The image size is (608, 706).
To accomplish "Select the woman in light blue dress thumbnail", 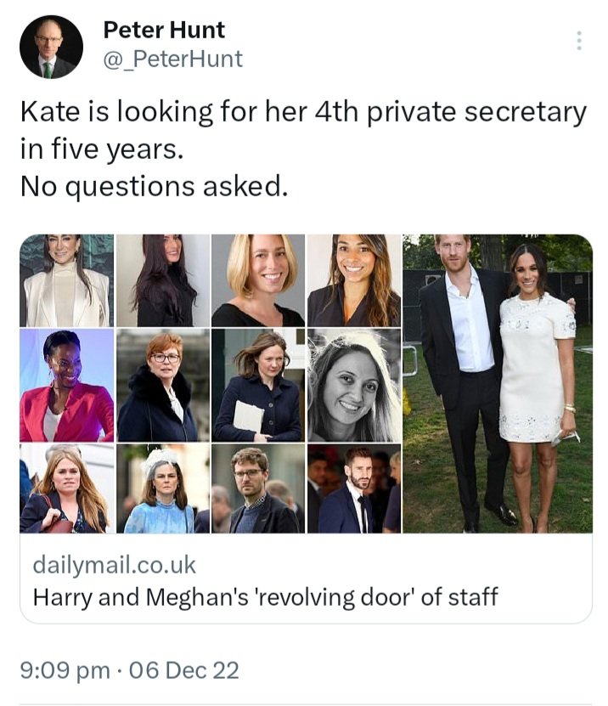I will click(161, 489).
